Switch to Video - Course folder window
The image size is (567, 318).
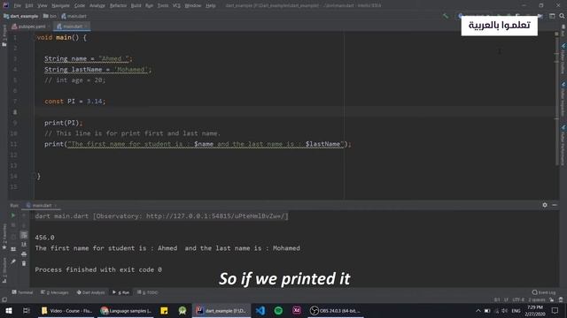coord(66,310)
